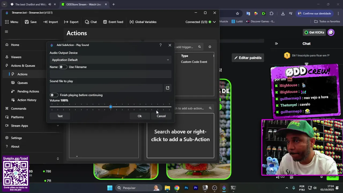
Task: Select the Custom Code Event trigger row
Action: (194, 62)
